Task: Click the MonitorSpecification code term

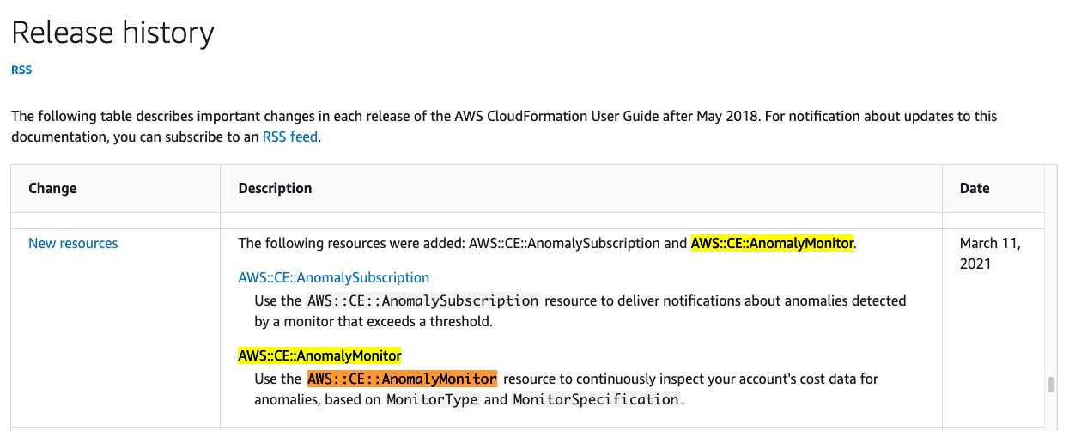Action: [x=596, y=399]
